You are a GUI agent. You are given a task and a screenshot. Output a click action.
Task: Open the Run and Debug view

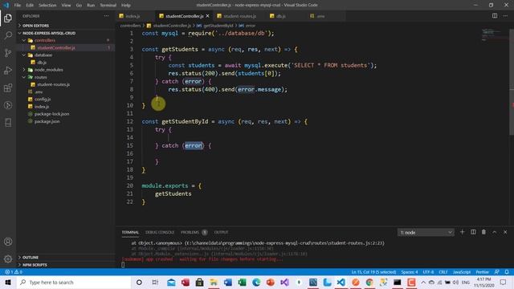tap(8, 70)
